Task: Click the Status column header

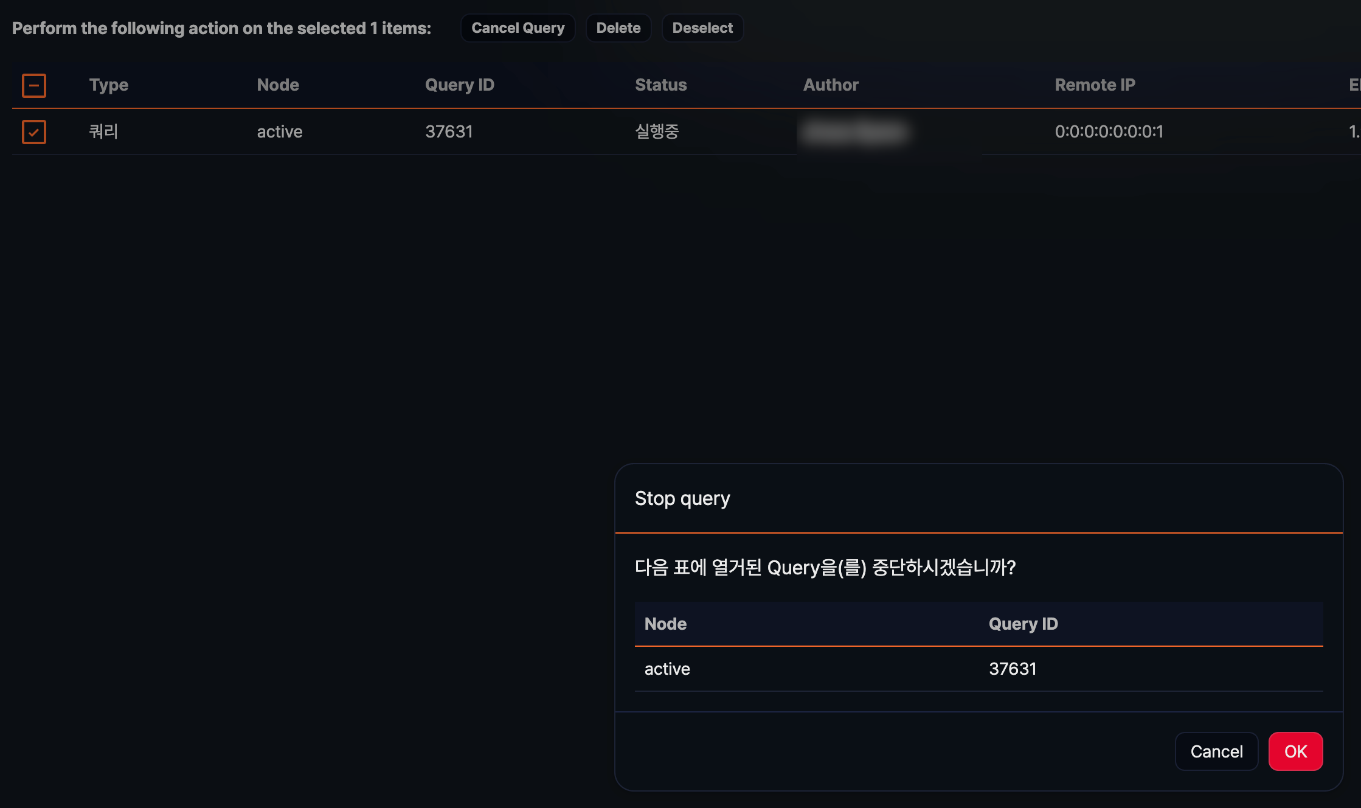Action: click(660, 85)
